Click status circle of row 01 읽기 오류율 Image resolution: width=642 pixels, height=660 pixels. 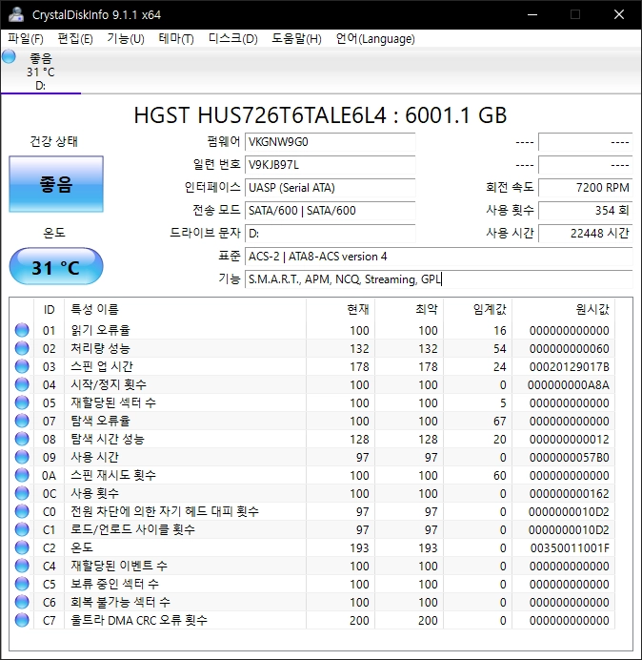pyautogui.click(x=22, y=330)
